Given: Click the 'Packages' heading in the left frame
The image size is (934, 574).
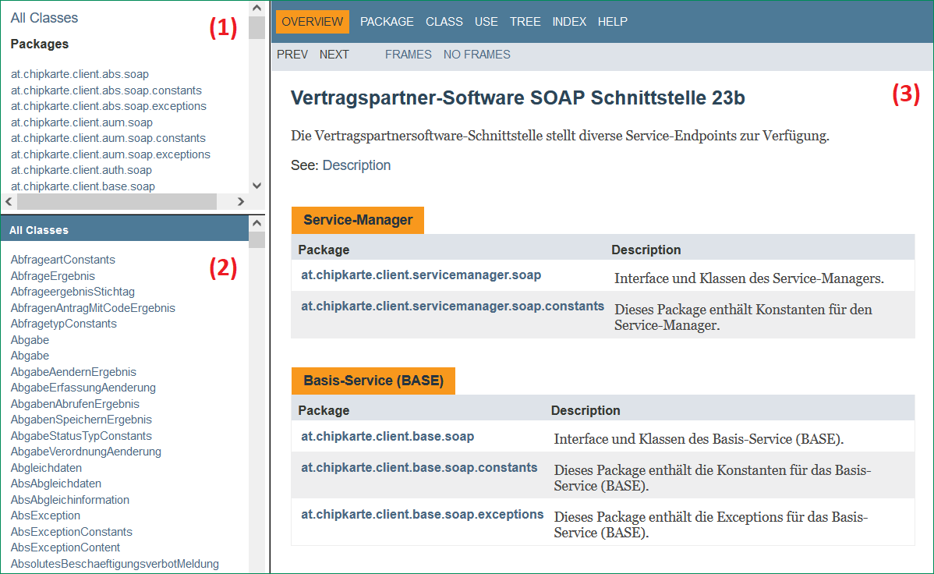Looking at the screenshot, I should pos(39,44).
